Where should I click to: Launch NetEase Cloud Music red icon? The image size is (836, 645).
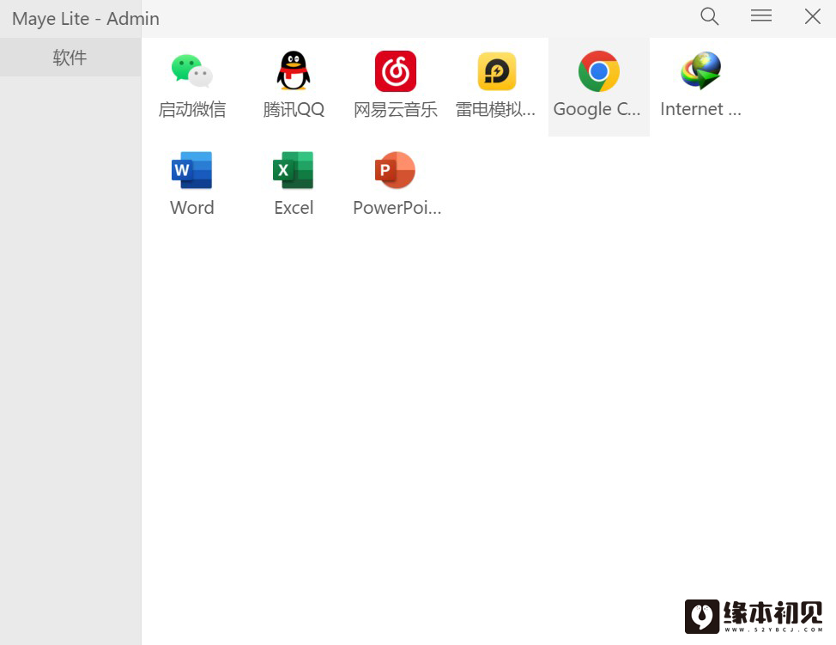click(x=395, y=71)
